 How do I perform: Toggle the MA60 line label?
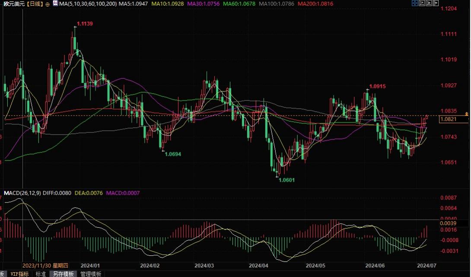pos(239,3)
